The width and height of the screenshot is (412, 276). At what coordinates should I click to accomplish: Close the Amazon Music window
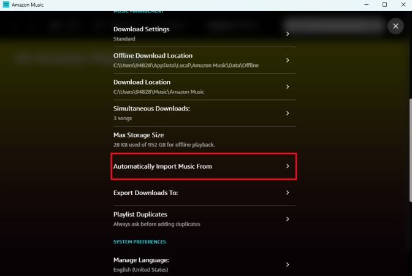403,5
